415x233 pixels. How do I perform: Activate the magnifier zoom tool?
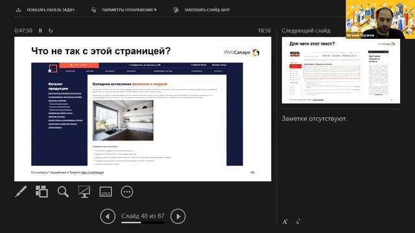tap(63, 192)
